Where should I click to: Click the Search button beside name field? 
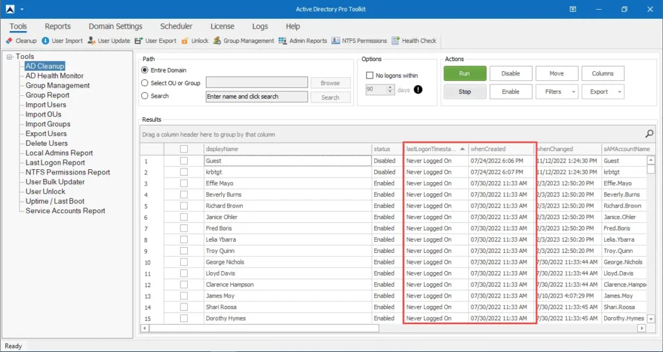click(330, 97)
